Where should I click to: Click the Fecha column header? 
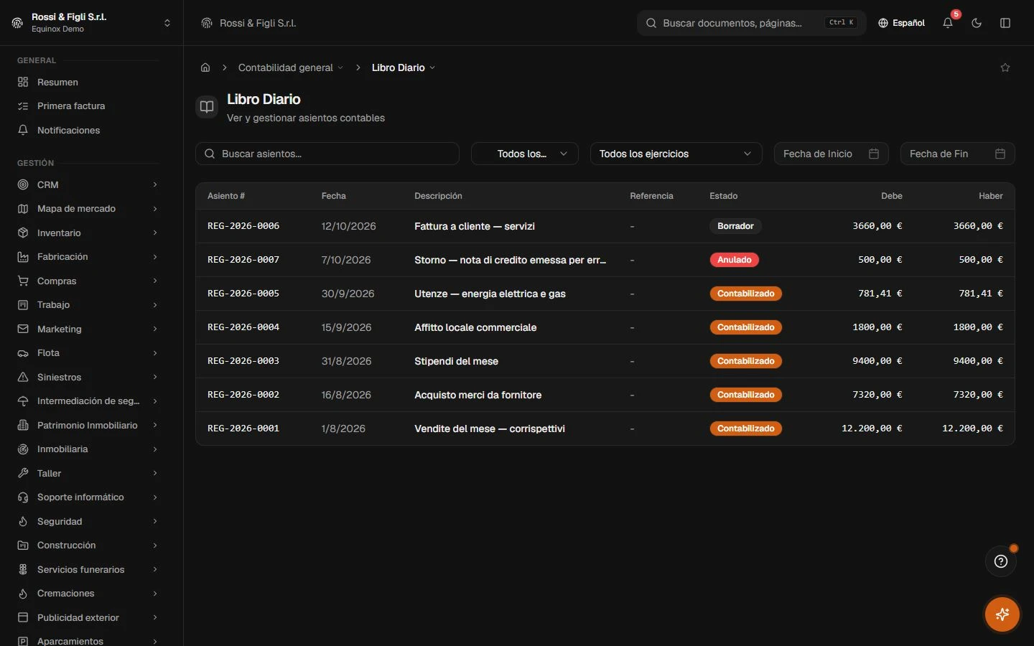[334, 196]
